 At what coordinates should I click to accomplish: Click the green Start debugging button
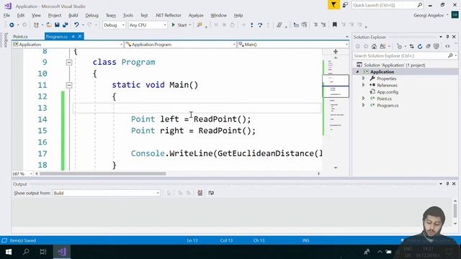(179, 25)
